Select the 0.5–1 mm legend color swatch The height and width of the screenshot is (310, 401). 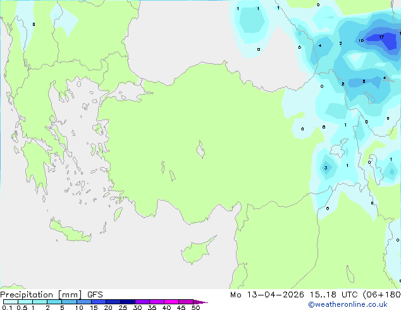pos(25,302)
